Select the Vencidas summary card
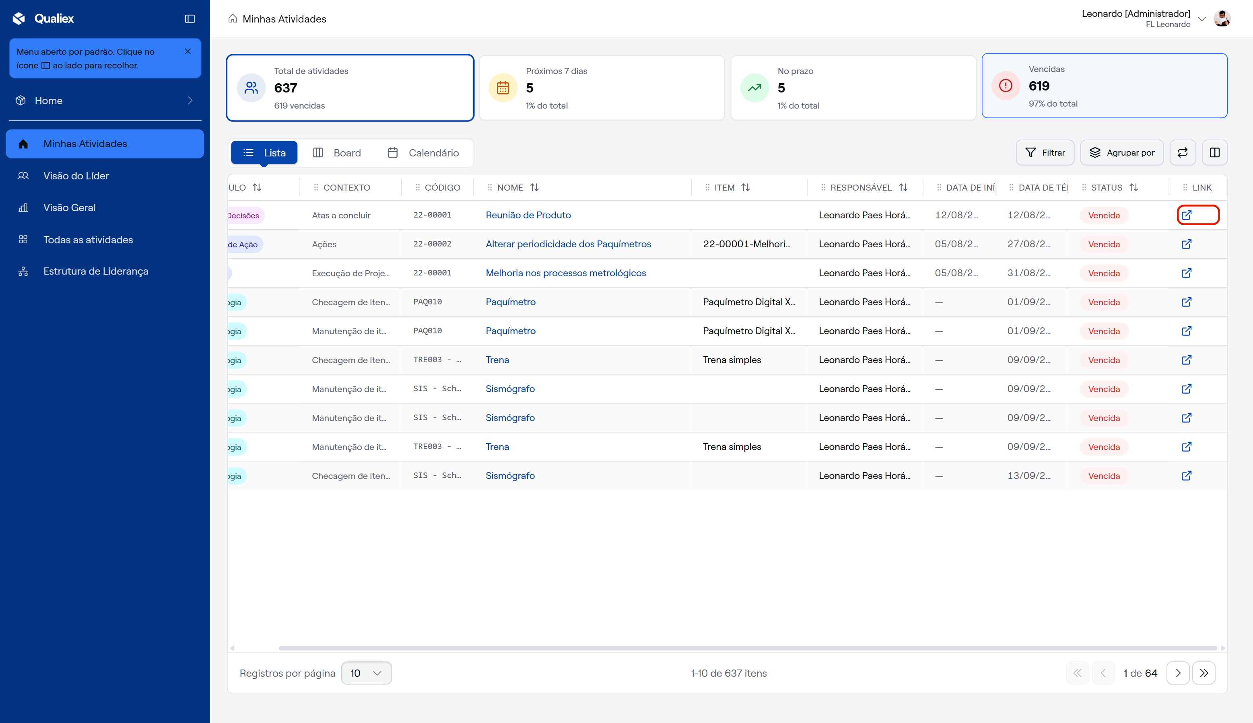The height and width of the screenshot is (723, 1253). coord(1105,86)
